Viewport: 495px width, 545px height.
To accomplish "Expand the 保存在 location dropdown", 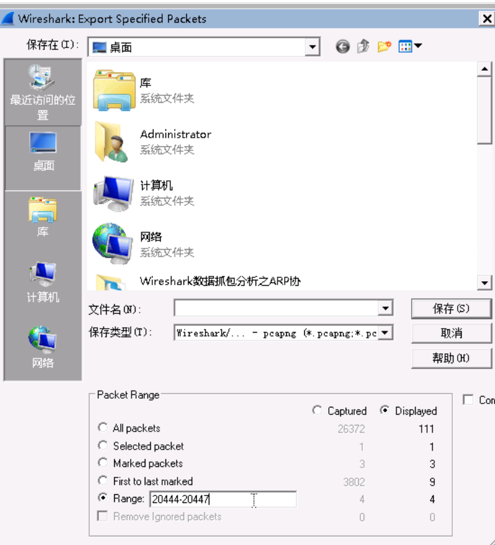I will pos(312,47).
